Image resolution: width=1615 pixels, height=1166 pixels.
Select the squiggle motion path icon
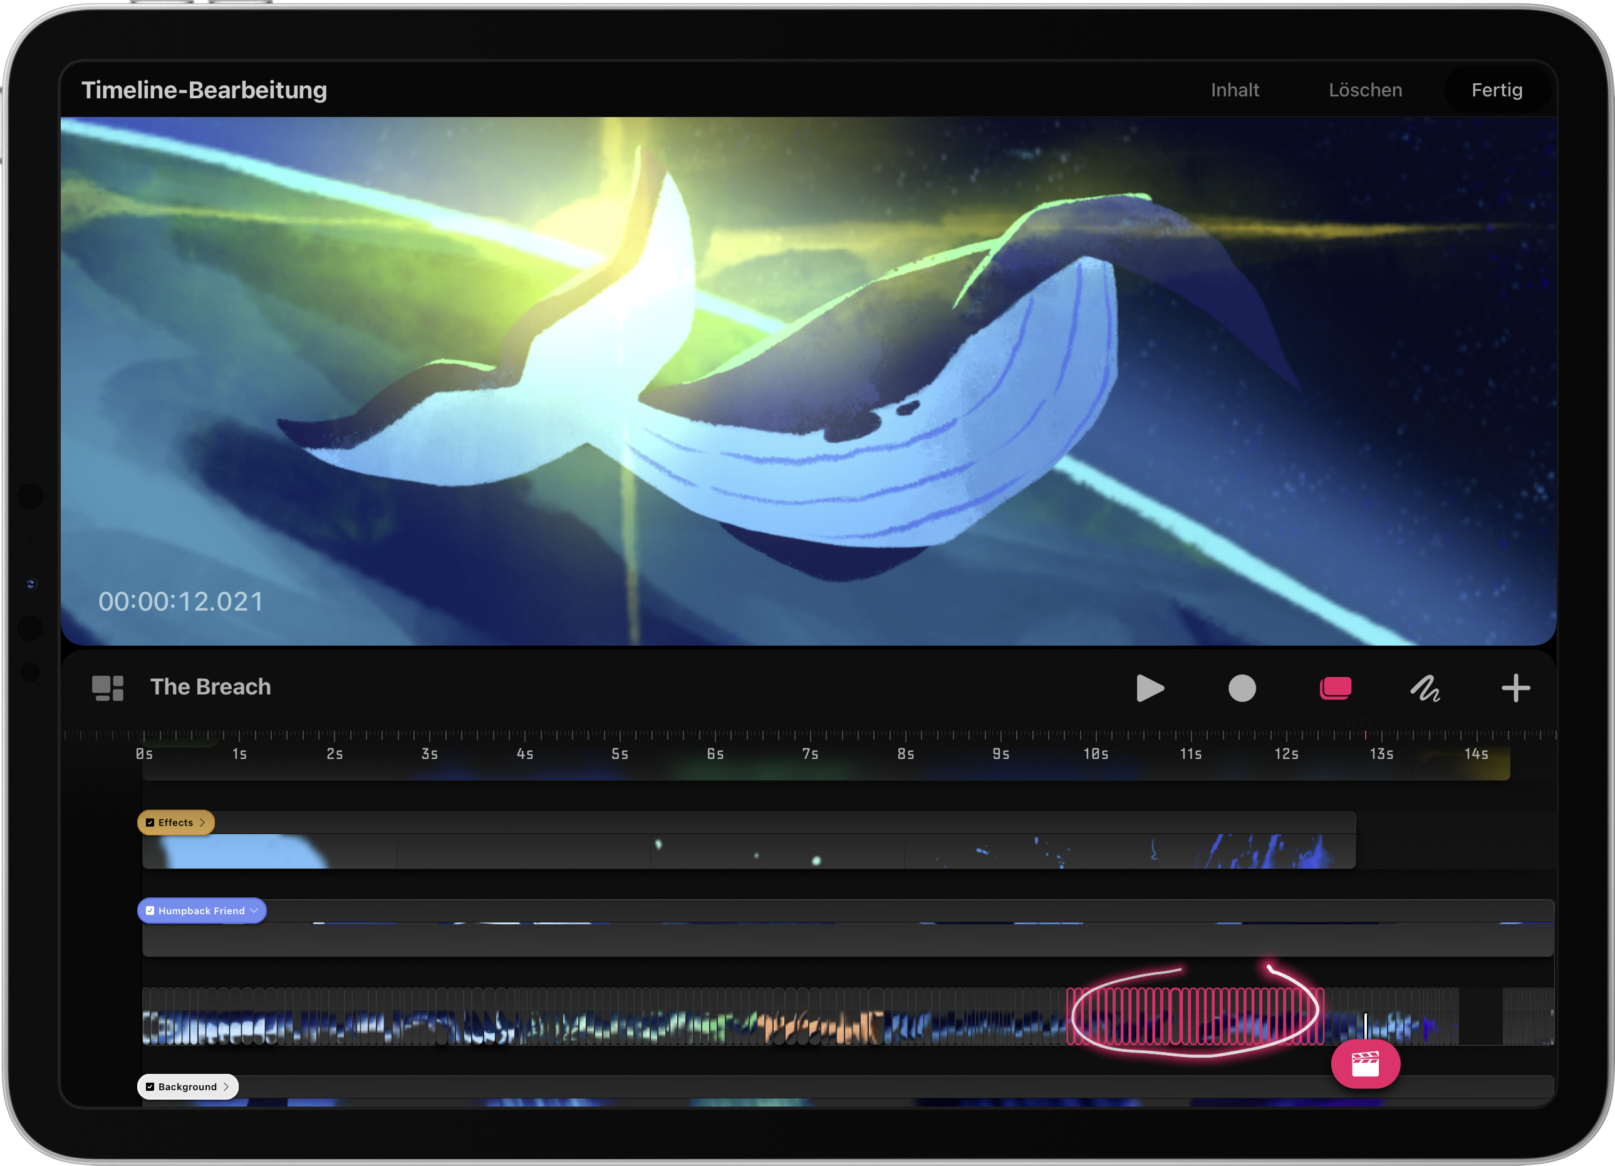(1425, 688)
